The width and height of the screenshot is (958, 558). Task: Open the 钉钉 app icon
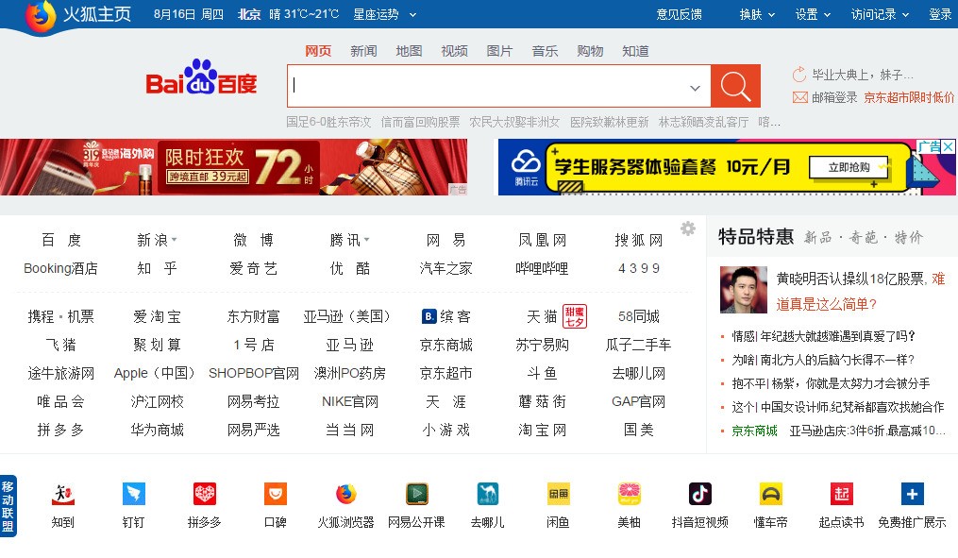[133, 495]
